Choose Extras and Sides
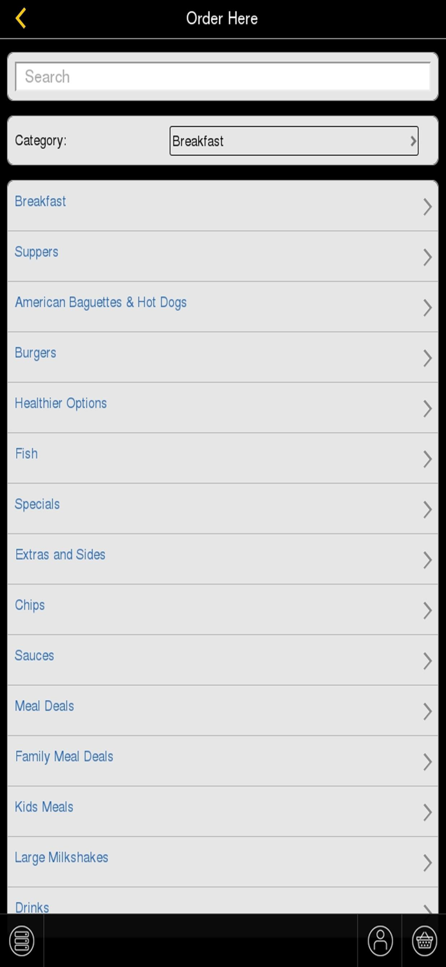This screenshot has width=446, height=967. 60,554
